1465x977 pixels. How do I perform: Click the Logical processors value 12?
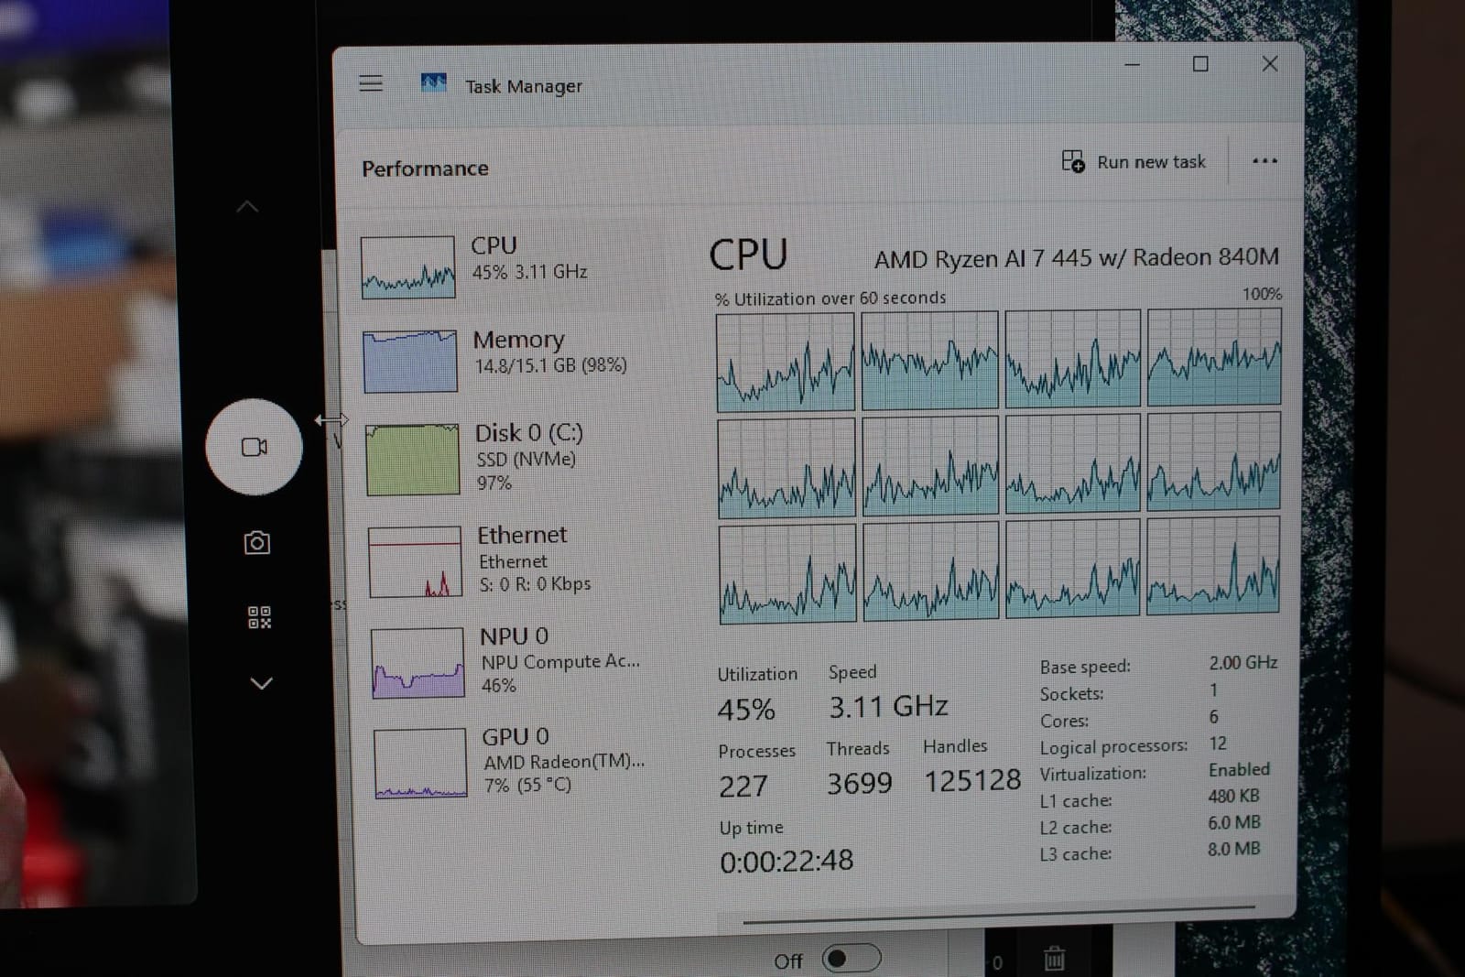[x=1218, y=743]
